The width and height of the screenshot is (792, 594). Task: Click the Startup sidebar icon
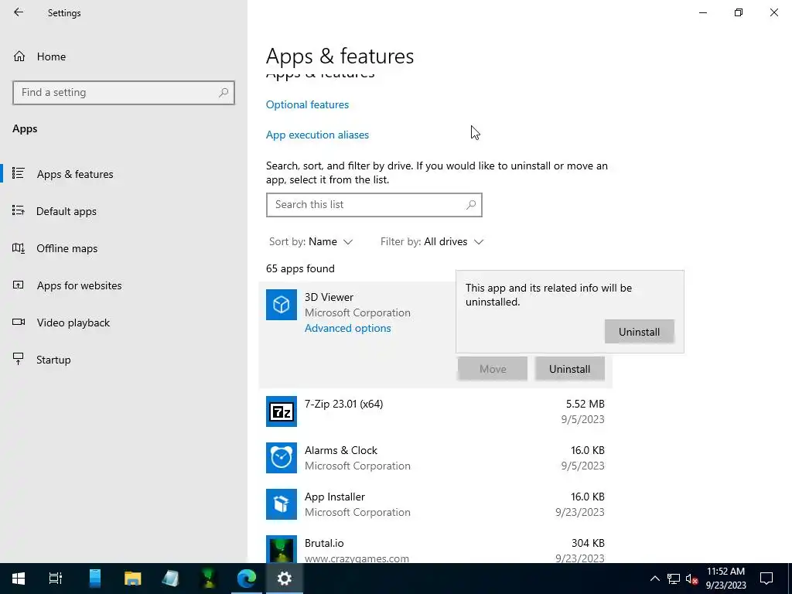pyautogui.click(x=19, y=359)
